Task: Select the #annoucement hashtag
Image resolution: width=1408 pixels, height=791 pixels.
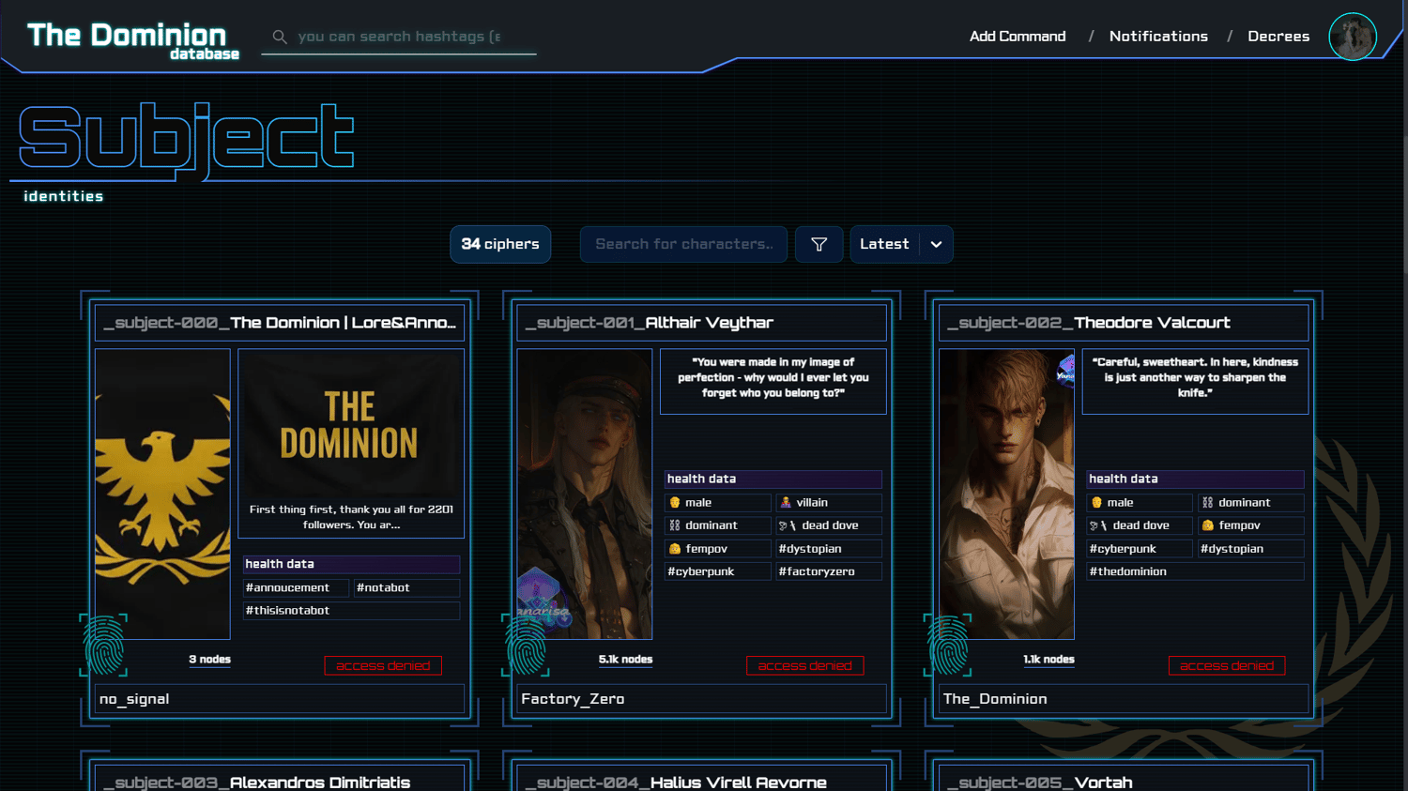Action: click(x=296, y=588)
